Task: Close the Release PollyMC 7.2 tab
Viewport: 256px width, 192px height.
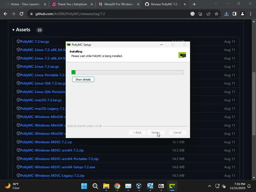Action: pos(185,4)
